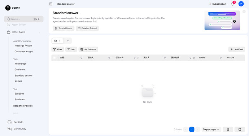Dismiss the Standard answer banner
This screenshot has width=249, height=136.
(244, 12)
